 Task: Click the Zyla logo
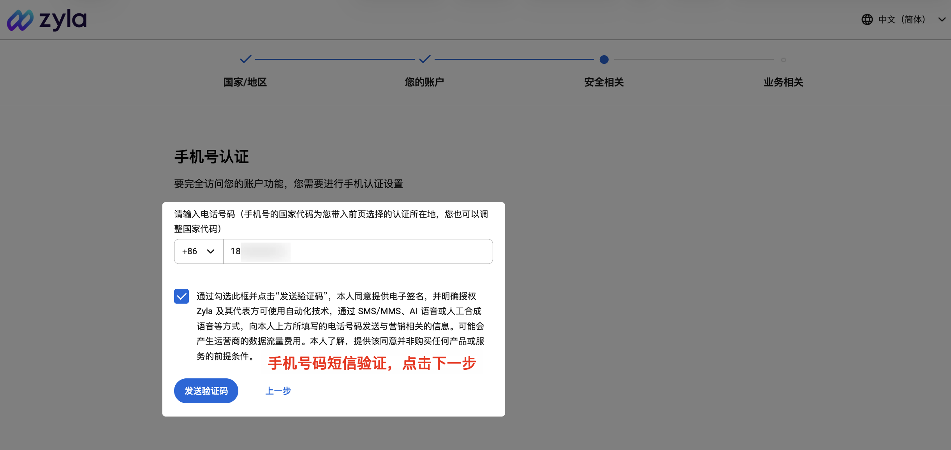click(x=48, y=19)
